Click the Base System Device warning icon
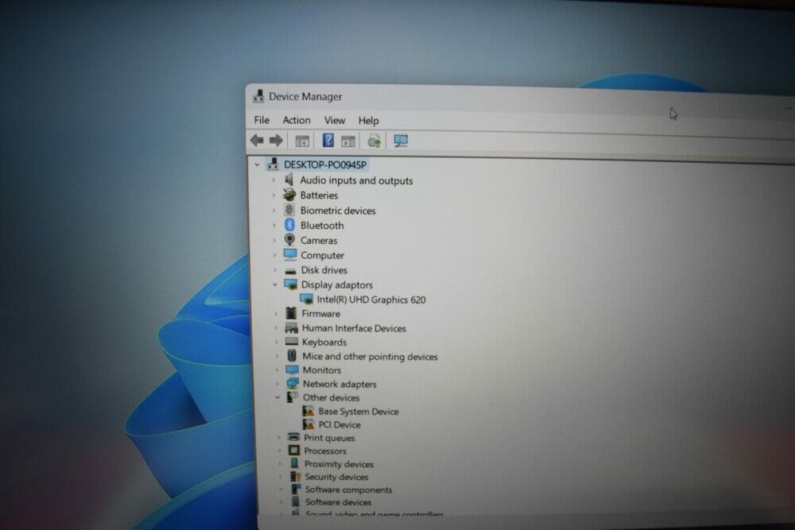Screen dimensions: 795x530 308,411
